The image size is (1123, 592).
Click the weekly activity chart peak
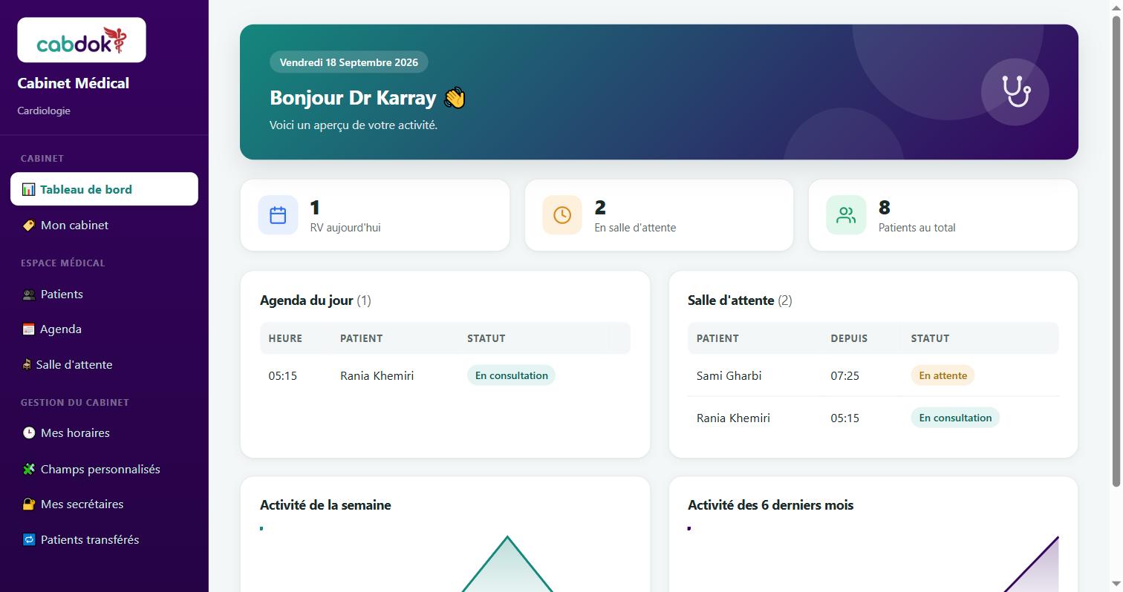pyautogui.click(x=507, y=537)
